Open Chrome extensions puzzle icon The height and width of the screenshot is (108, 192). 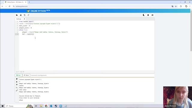point(181,6)
